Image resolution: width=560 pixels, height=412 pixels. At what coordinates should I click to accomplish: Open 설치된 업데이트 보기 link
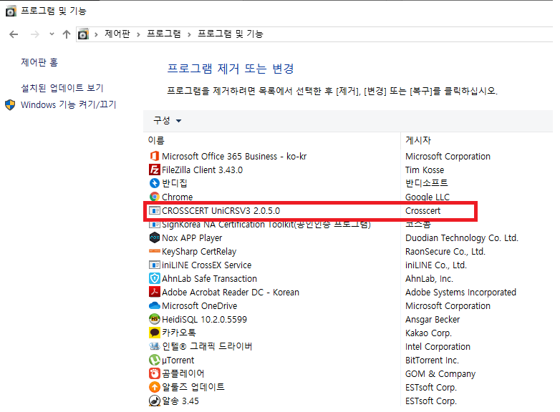pos(62,88)
